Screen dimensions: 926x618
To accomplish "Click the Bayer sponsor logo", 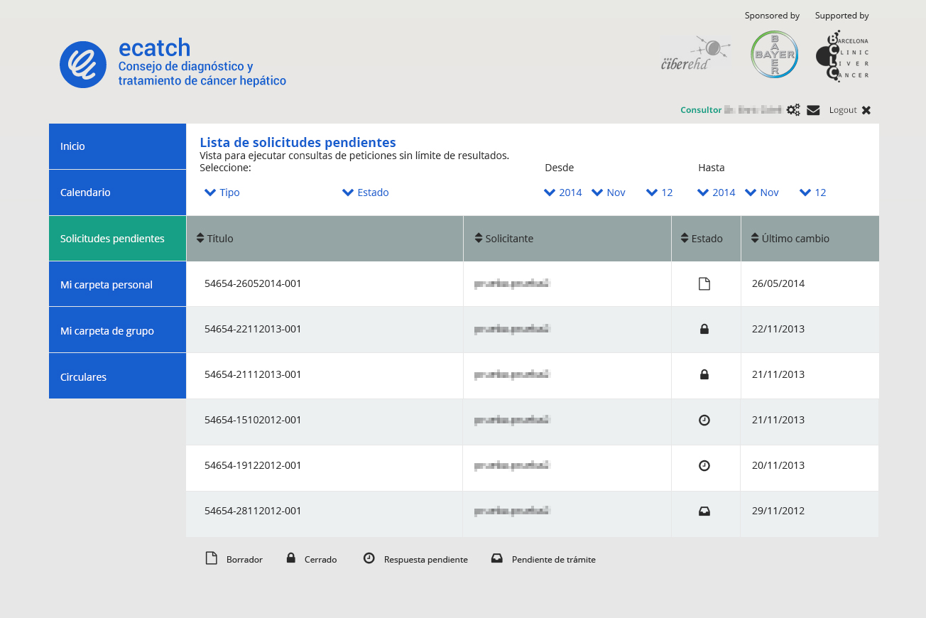I will click(x=774, y=55).
